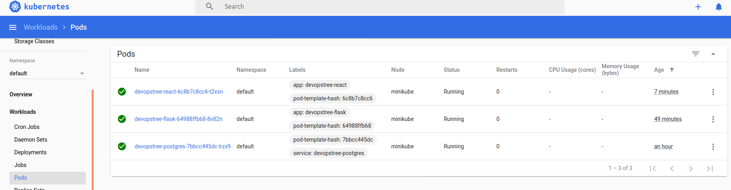The height and width of the screenshot is (190, 731).
Task: Open actions menu for devopstree-react pod
Action: coord(713,92)
